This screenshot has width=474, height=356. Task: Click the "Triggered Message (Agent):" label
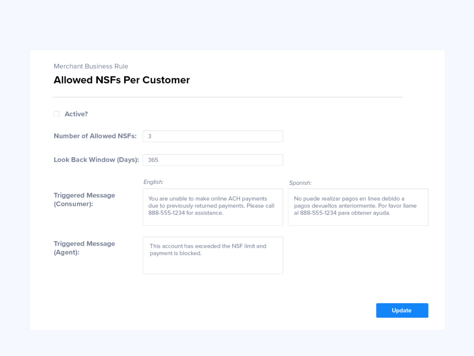(84, 248)
